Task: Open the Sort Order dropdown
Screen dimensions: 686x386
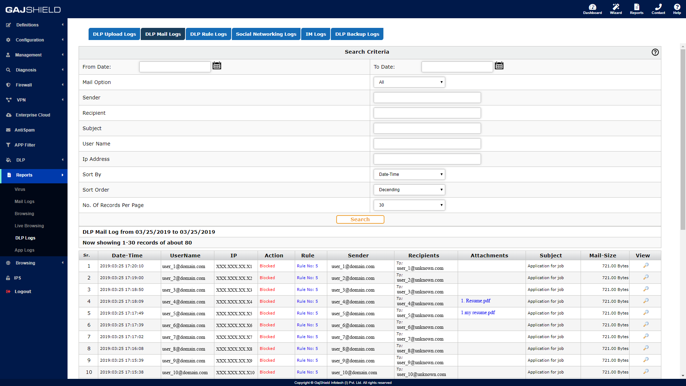Action: pyautogui.click(x=409, y=190)
